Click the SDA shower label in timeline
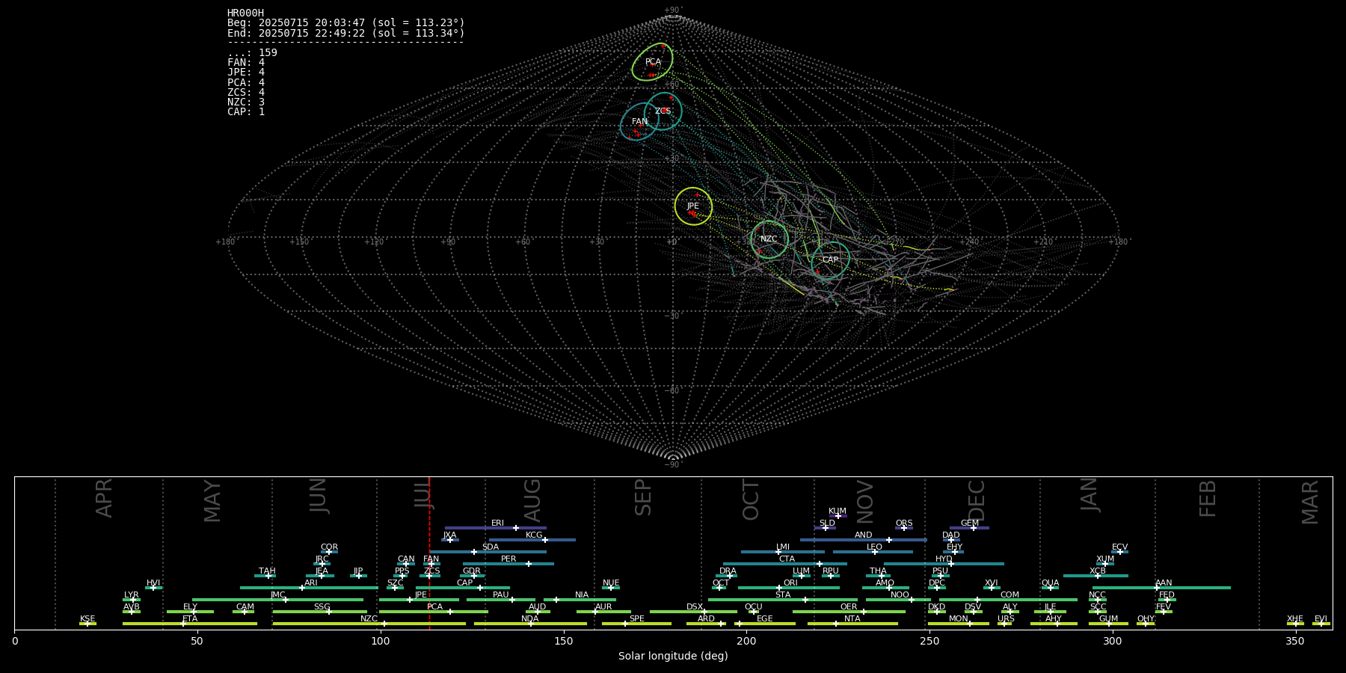 coord(491,547)
